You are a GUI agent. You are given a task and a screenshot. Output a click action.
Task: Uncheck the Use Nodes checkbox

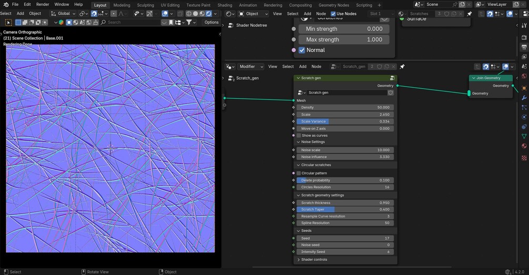coord(333,14)
